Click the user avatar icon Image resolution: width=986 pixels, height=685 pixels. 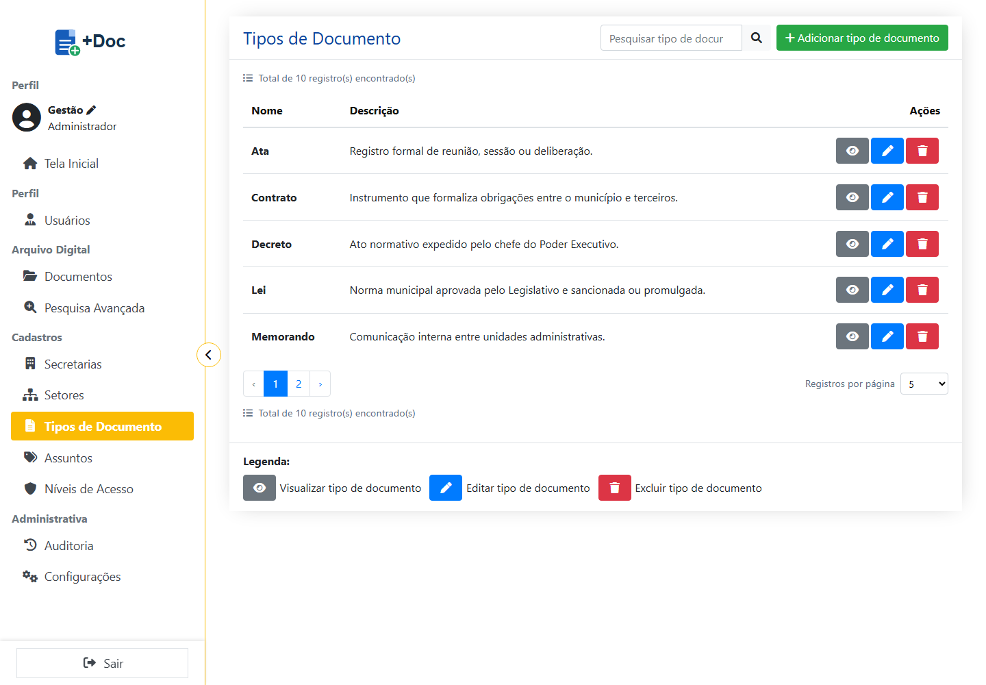pos(27,118)
